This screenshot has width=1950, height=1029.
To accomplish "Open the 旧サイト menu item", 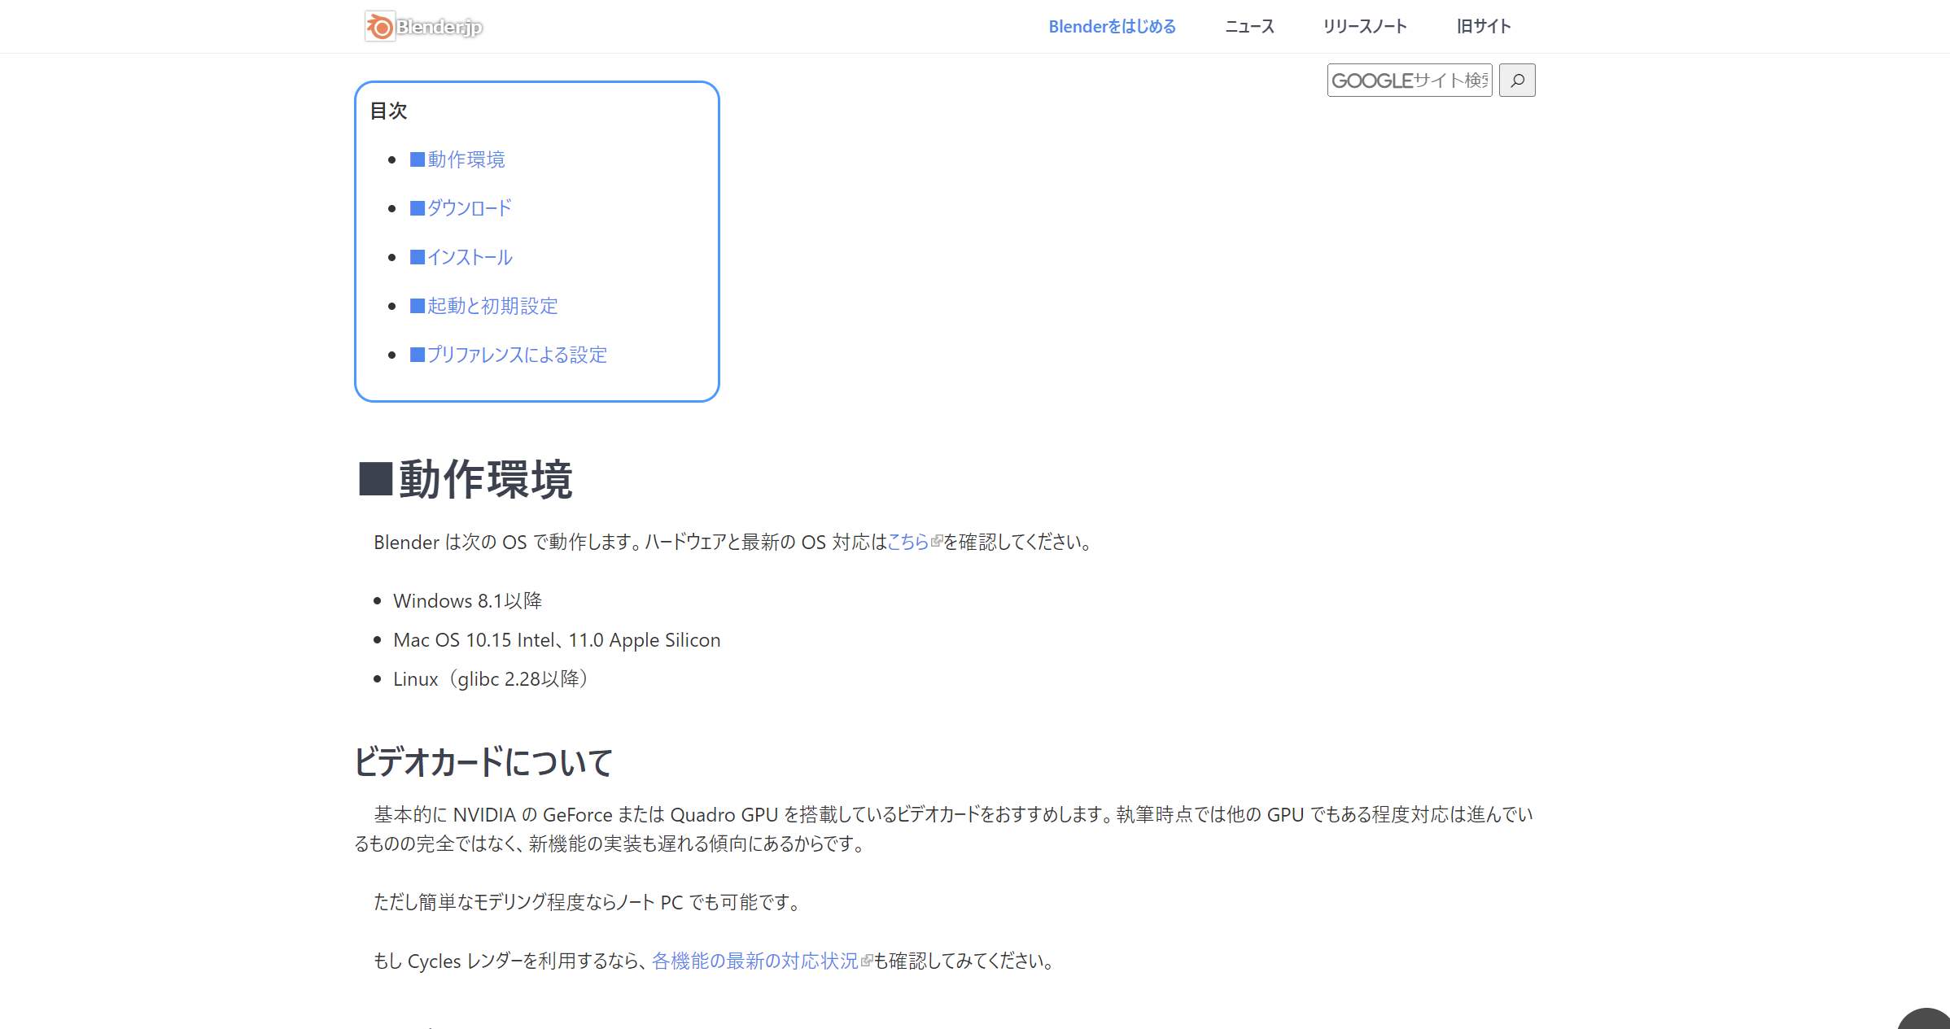I will coord(1484,26).
